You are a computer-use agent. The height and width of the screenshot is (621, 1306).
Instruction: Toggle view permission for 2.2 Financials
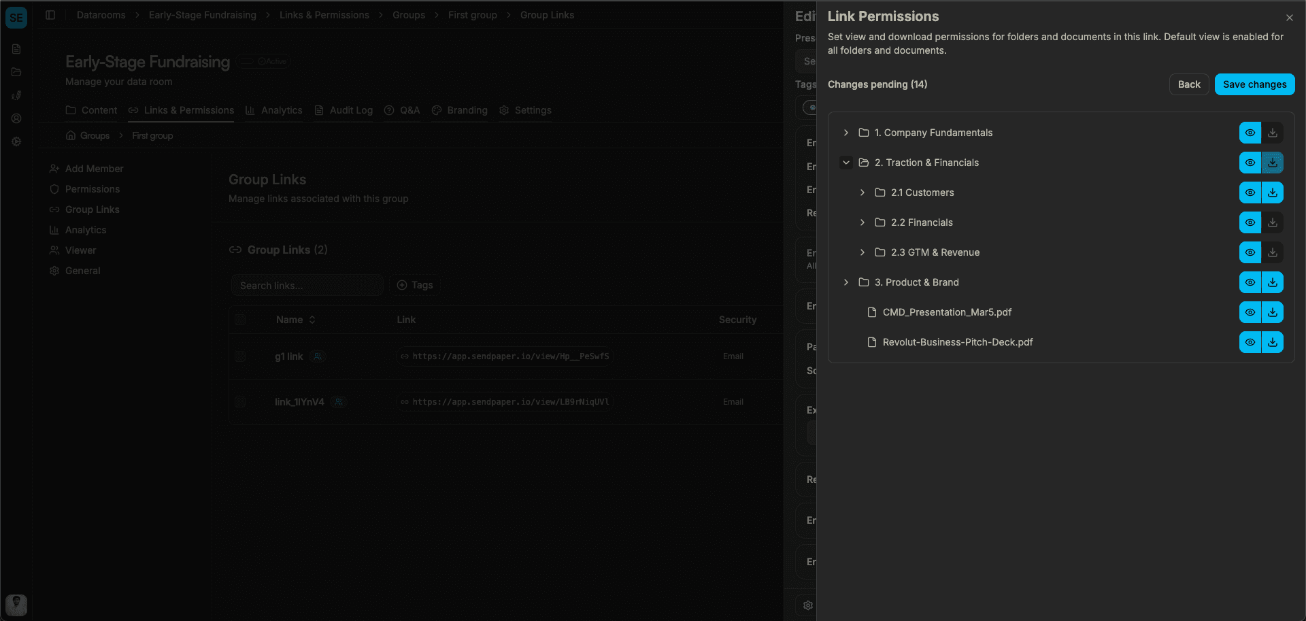tap(1250, 222)
